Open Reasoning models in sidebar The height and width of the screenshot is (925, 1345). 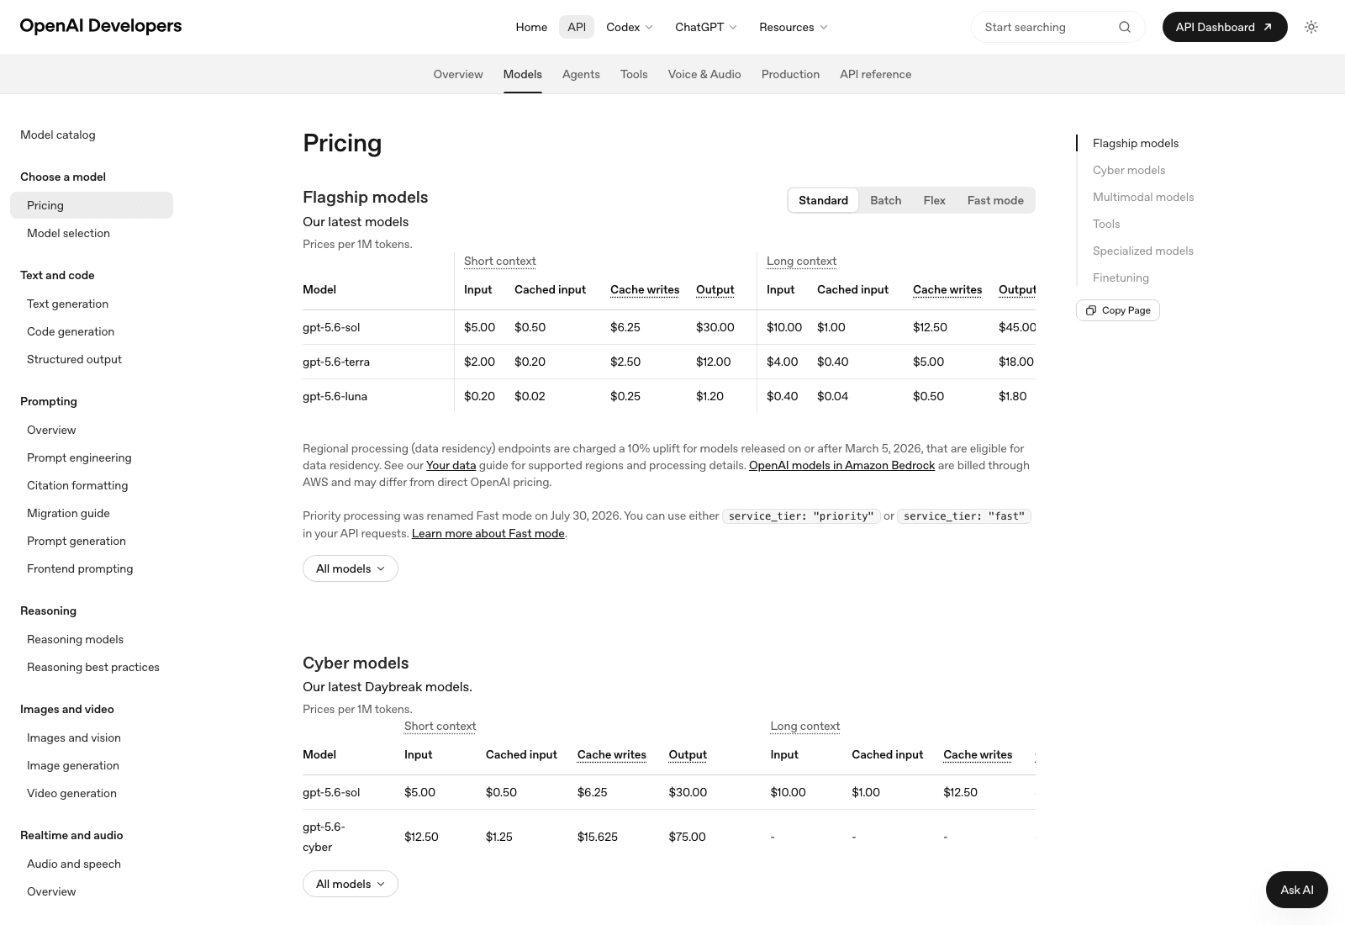coord(75,639)
